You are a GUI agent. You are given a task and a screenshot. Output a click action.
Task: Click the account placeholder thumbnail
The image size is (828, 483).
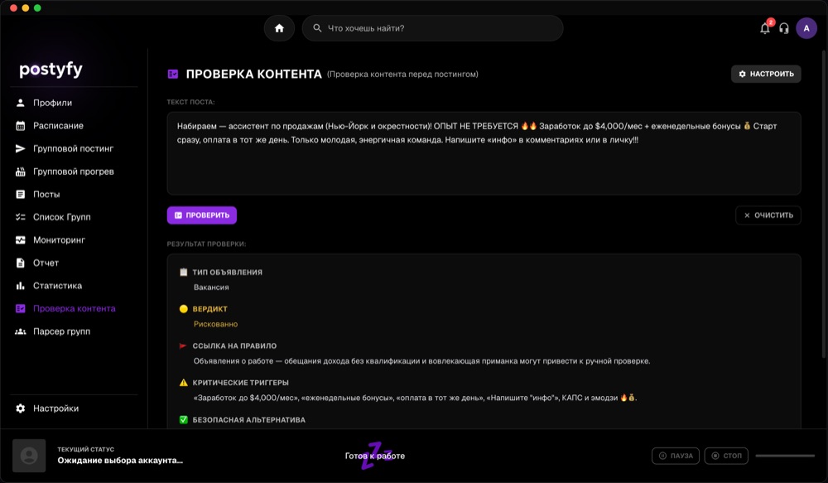tap(29, 456)
